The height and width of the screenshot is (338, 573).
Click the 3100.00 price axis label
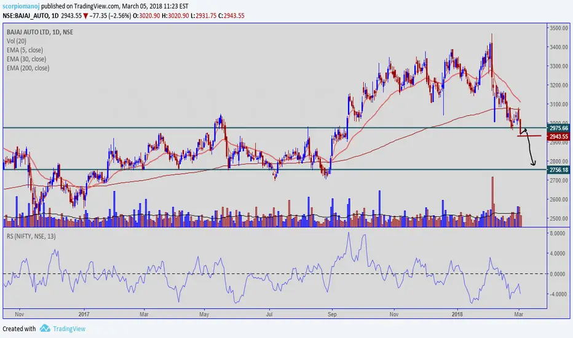point(559,104)
